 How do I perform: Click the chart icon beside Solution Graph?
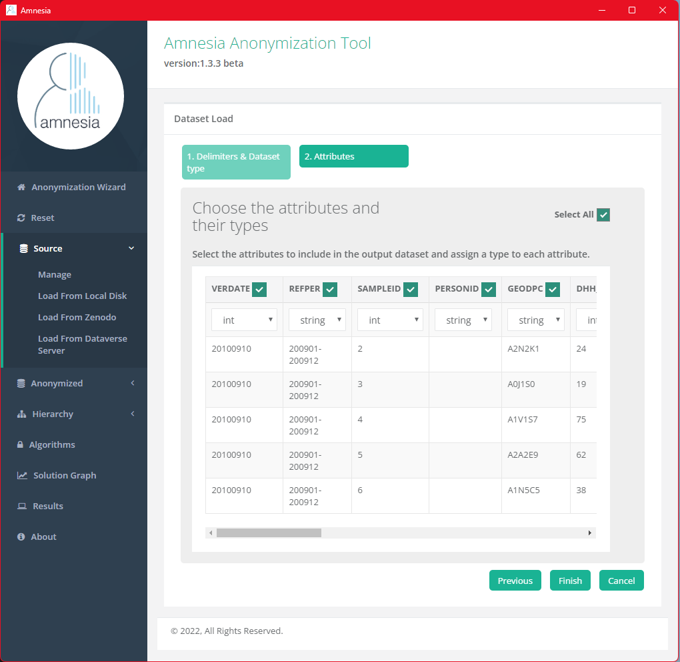tap(22, 475)
